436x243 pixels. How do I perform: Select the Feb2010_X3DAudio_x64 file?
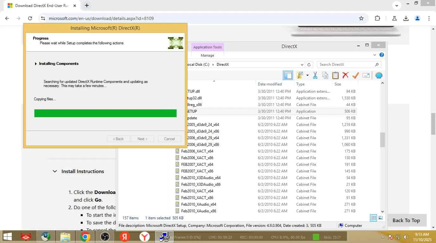pos(201,178)
